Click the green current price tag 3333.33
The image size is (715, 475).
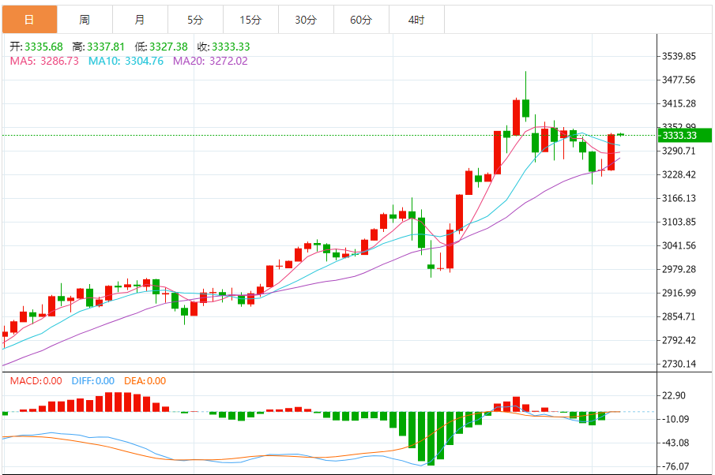pos(684,135)
